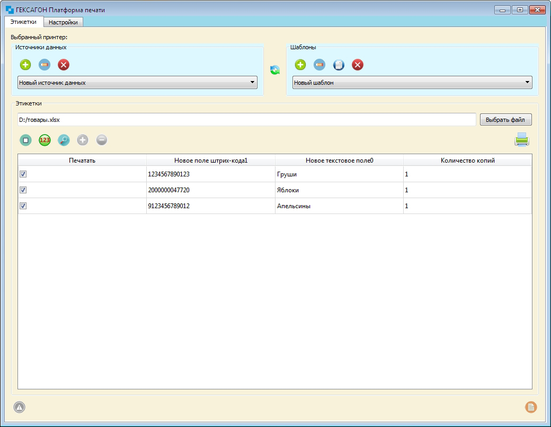Uncheck print checkbox for Груши row

point(23,174)
